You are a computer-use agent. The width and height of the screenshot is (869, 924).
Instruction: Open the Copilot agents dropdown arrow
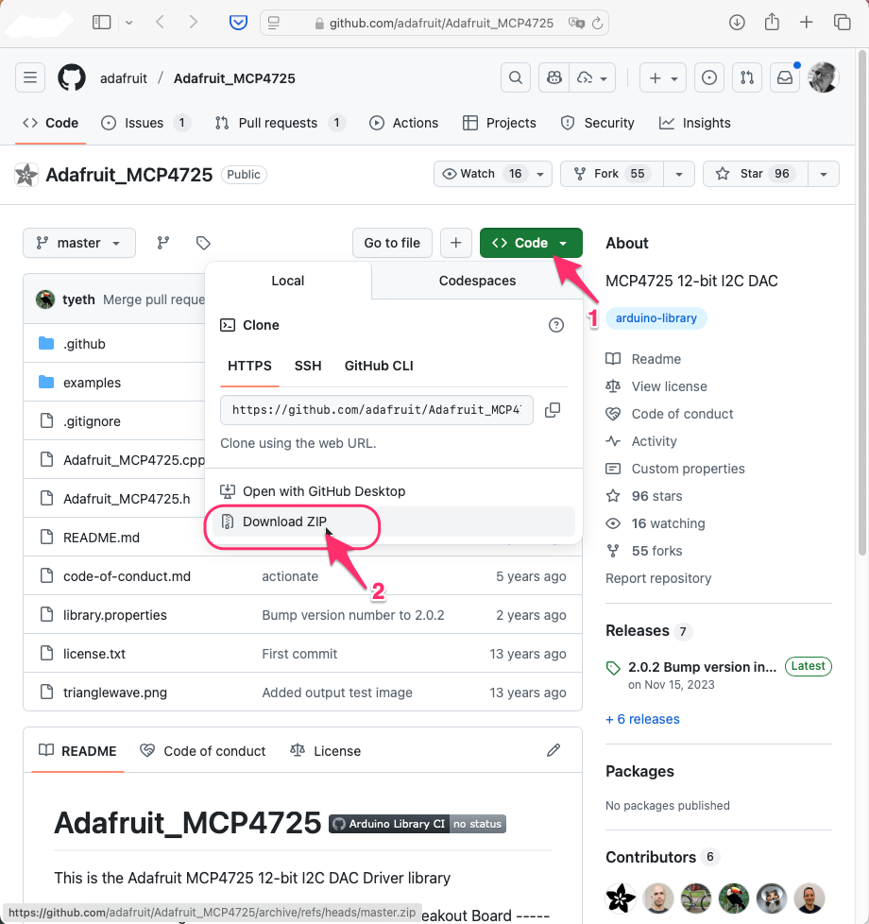click(x=592, y=77)
